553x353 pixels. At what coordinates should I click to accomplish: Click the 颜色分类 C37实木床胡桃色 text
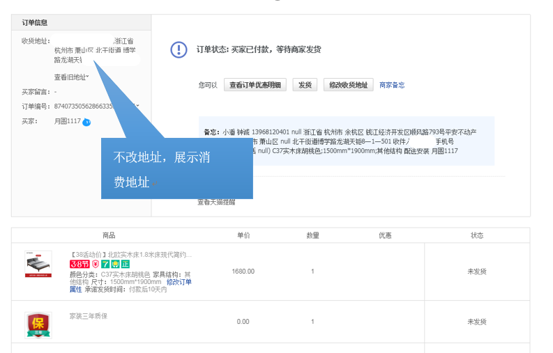click(x=109, y=274)
